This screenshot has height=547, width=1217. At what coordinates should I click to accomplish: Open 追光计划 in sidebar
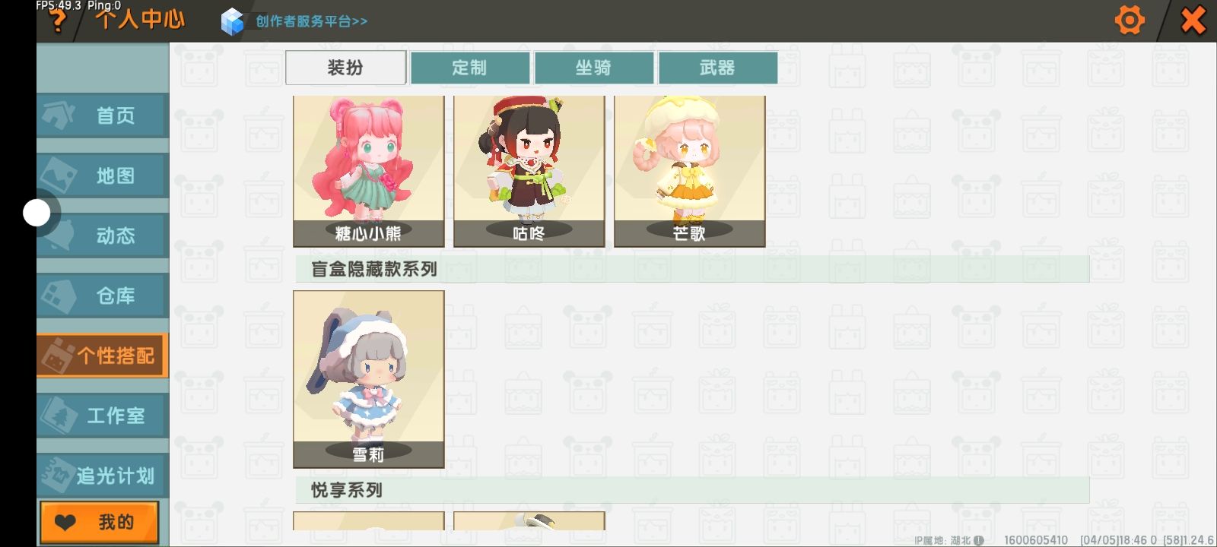click(103, 476)
